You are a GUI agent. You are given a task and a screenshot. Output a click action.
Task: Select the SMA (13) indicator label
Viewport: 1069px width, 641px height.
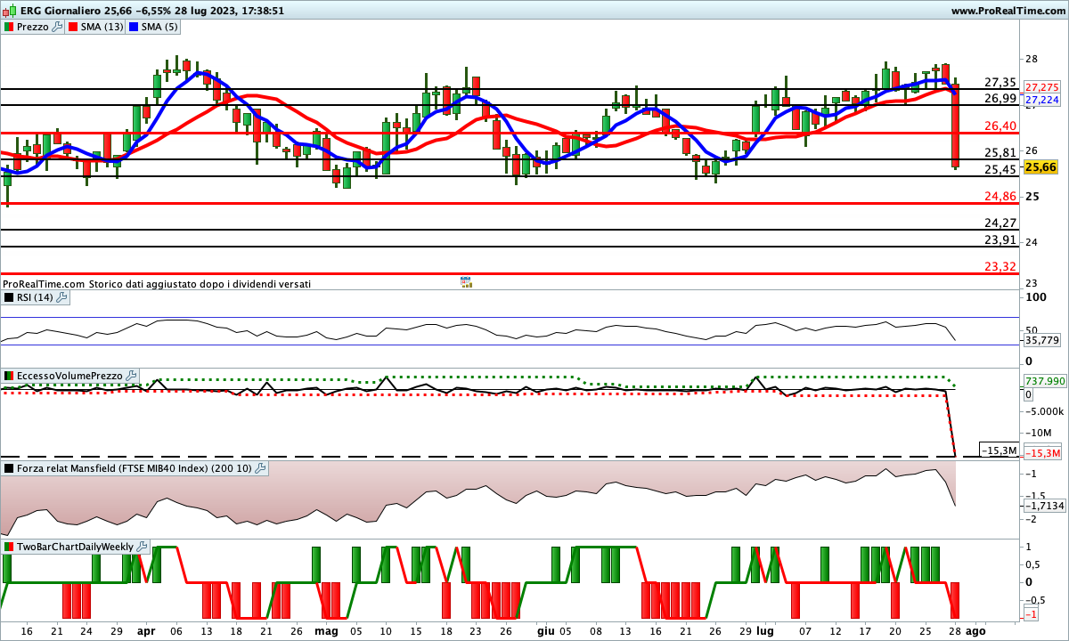click(x=102, y=27)
